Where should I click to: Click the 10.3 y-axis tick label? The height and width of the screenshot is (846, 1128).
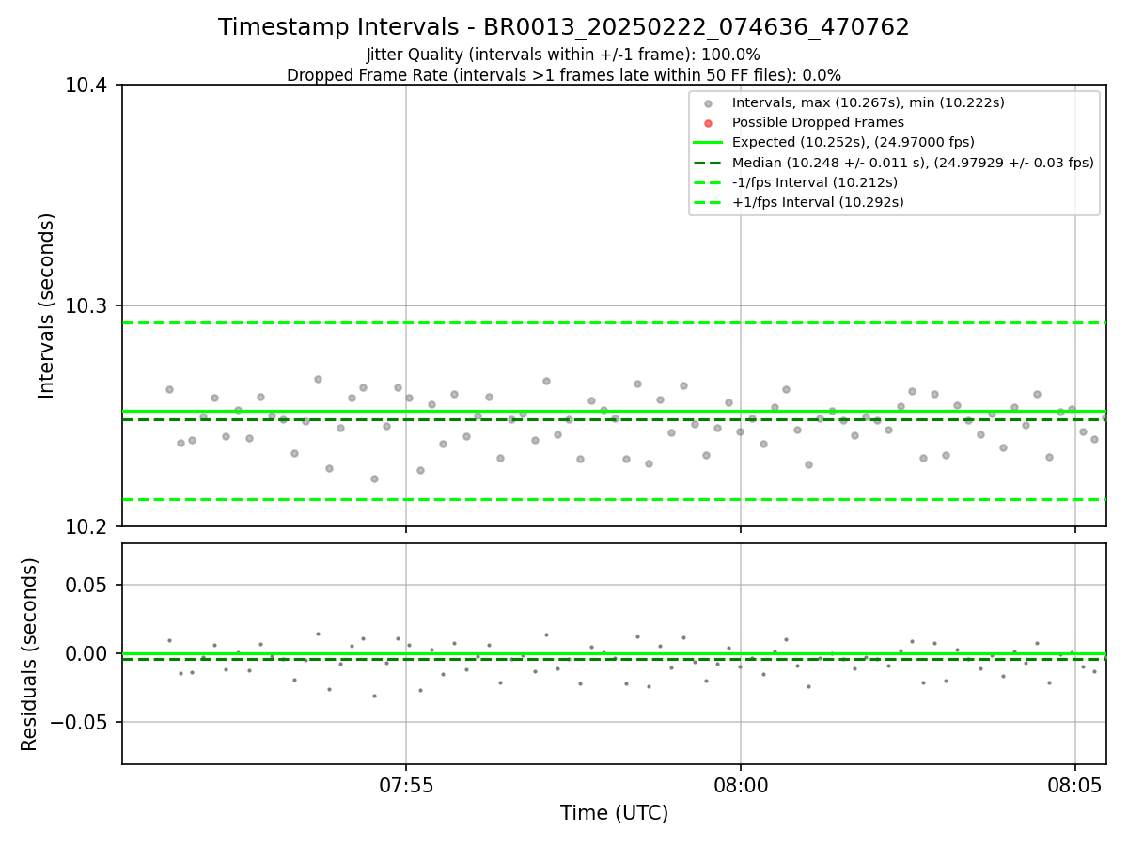coord(86,306)
